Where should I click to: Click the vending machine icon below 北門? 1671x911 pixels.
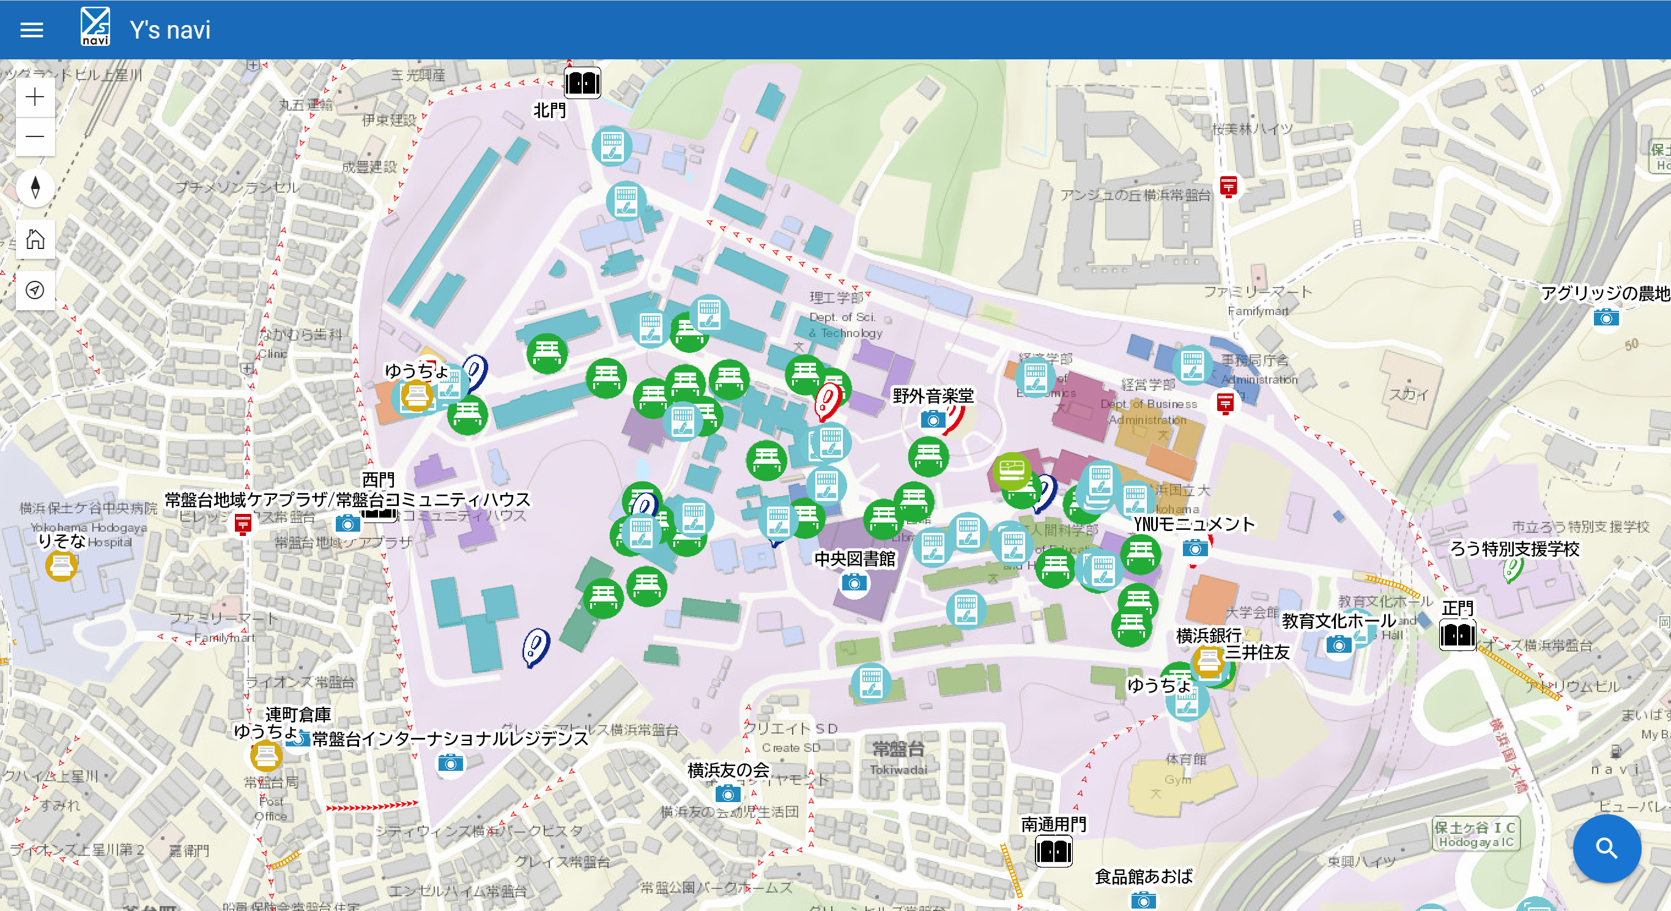point(612,146)
